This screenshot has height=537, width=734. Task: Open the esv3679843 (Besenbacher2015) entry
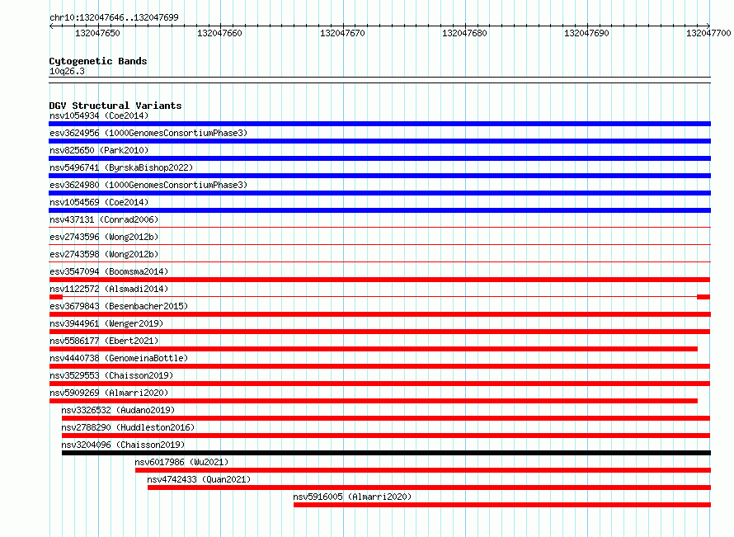point(119,306)
